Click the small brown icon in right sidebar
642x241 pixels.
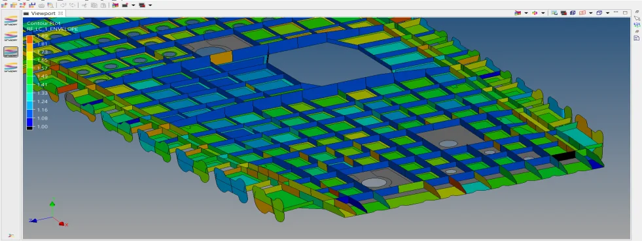tap(637, 31)
